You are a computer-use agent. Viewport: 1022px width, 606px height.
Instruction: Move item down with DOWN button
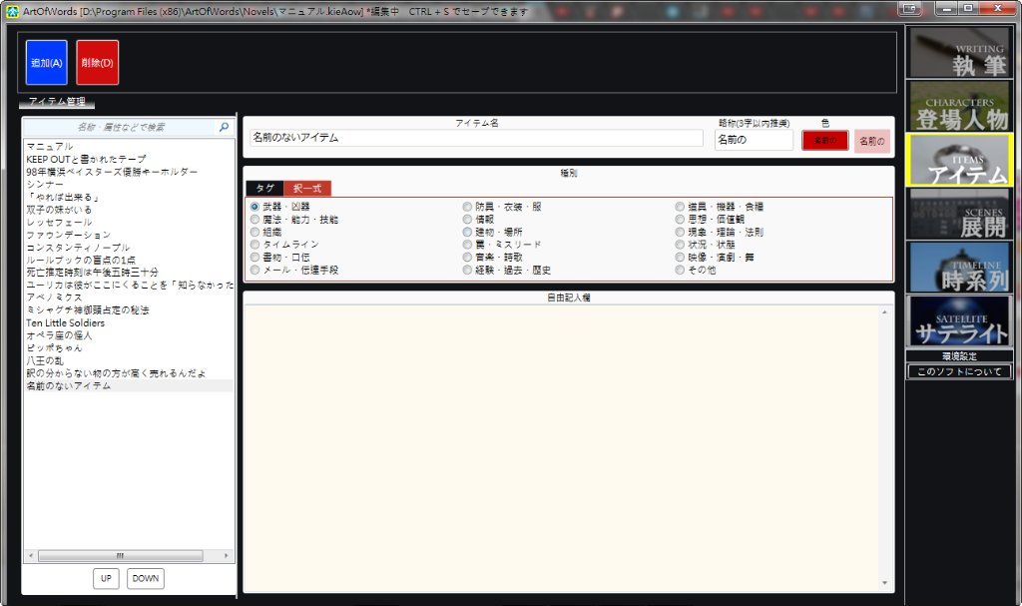[146, 578]
